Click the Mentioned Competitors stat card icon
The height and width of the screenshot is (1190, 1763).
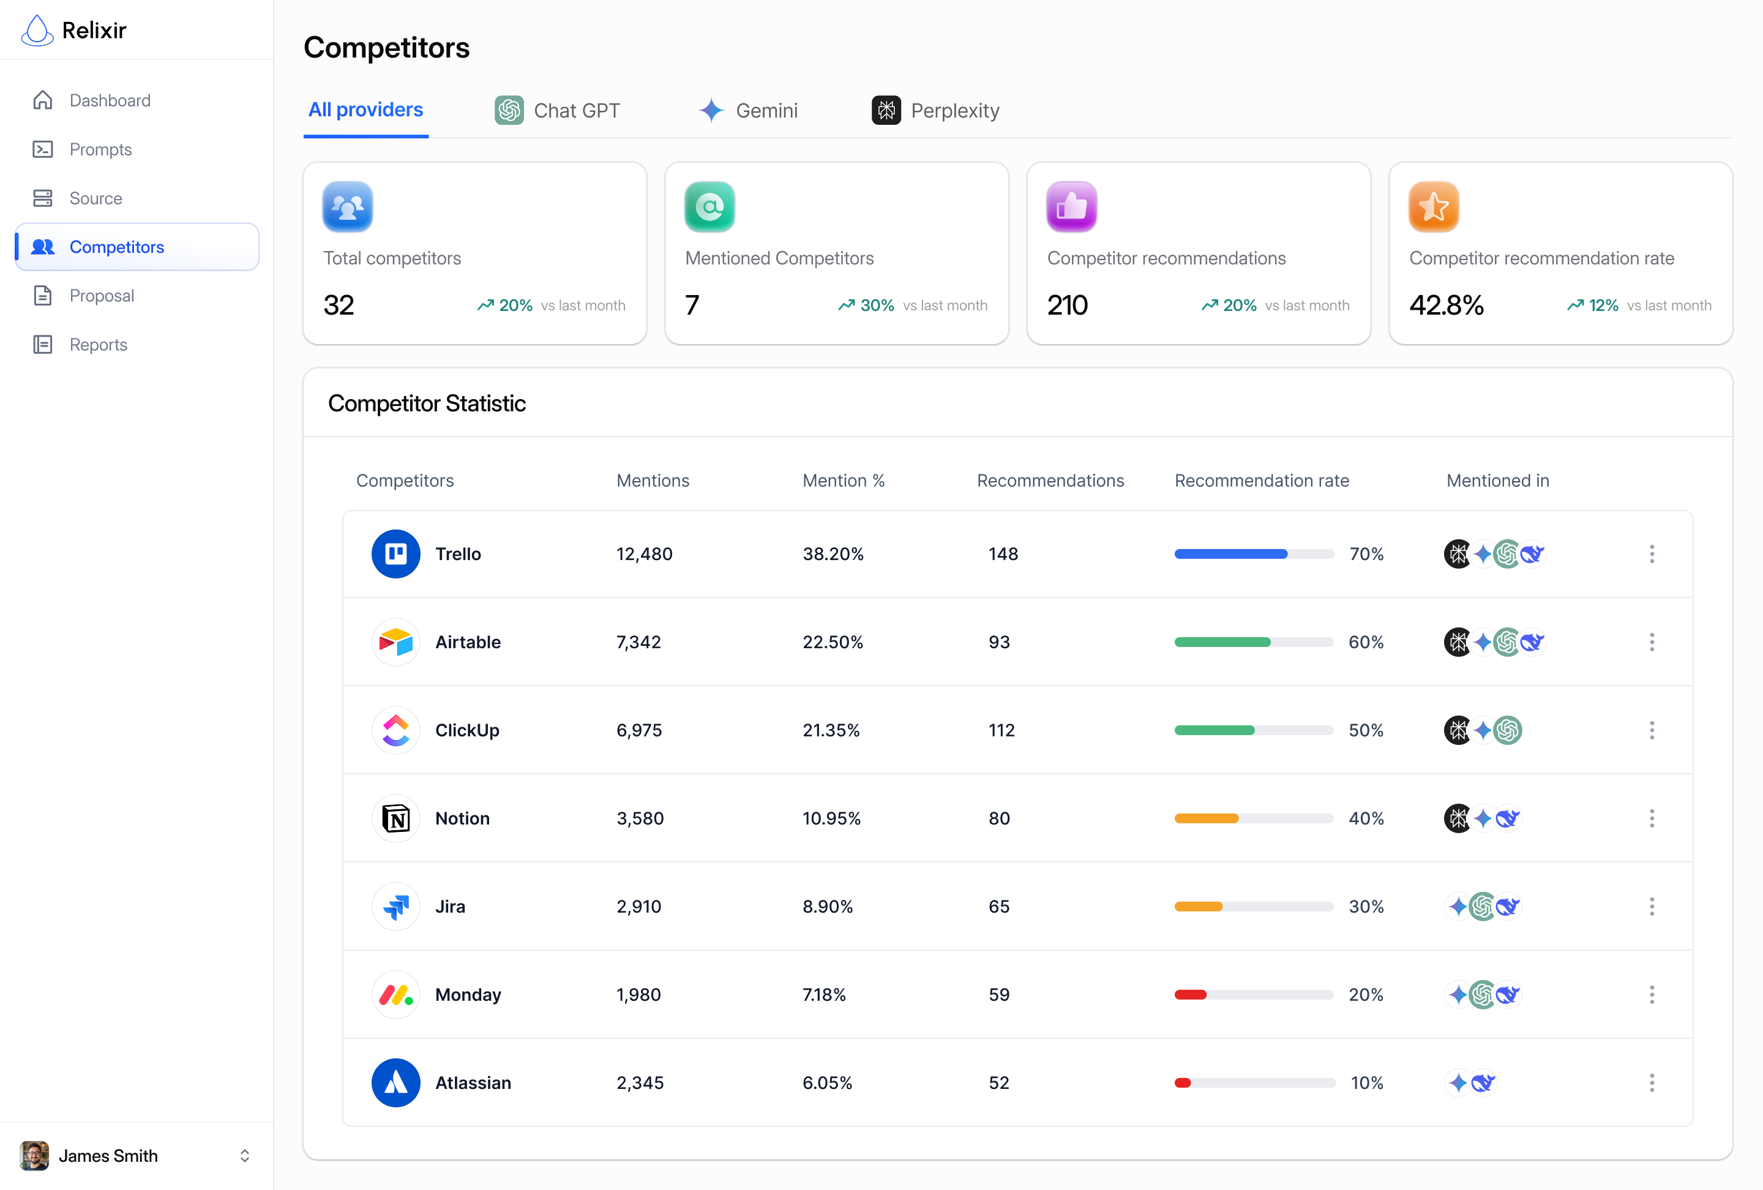709,206
